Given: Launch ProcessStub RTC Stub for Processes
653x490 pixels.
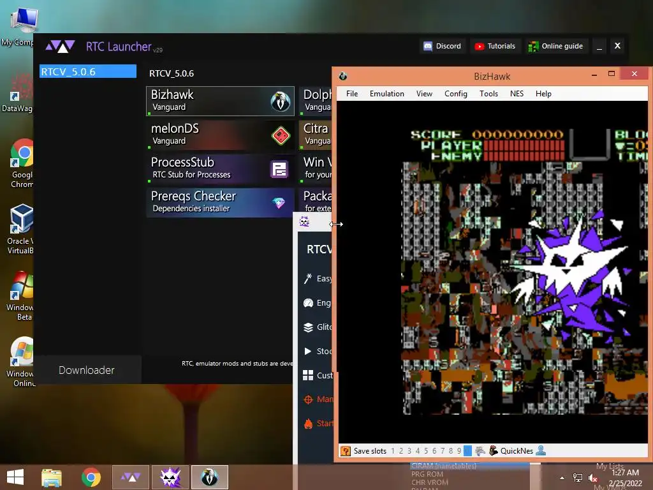Looking at the screenshot, I should coord(220,168).
